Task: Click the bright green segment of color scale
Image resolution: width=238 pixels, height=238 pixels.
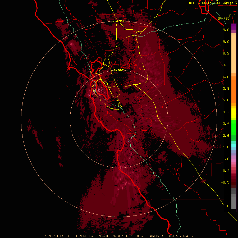Action: 234,127
